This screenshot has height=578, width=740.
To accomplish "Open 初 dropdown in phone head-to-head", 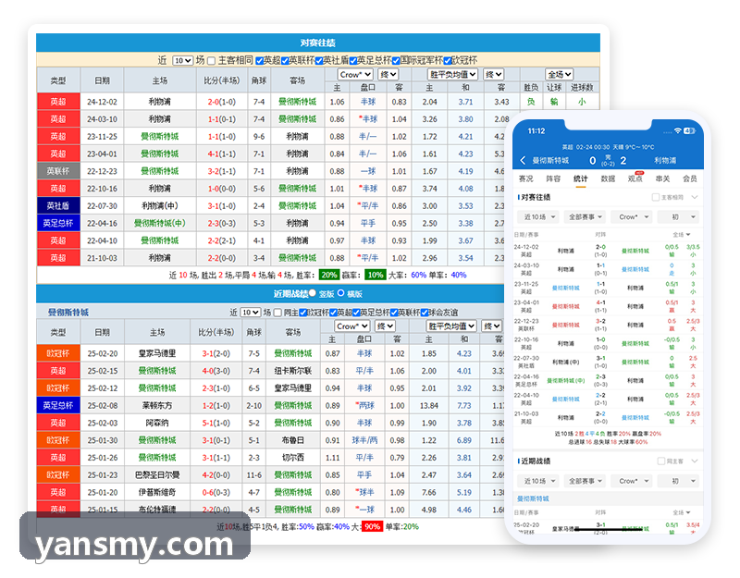I will [679, 217].
